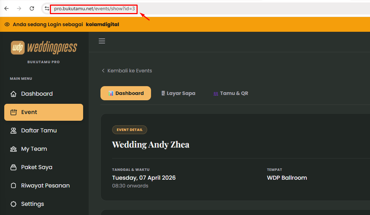Open Daftar Tamu guest list icon
The width and height of the screenshot is (370, 215).
point(13,130)
